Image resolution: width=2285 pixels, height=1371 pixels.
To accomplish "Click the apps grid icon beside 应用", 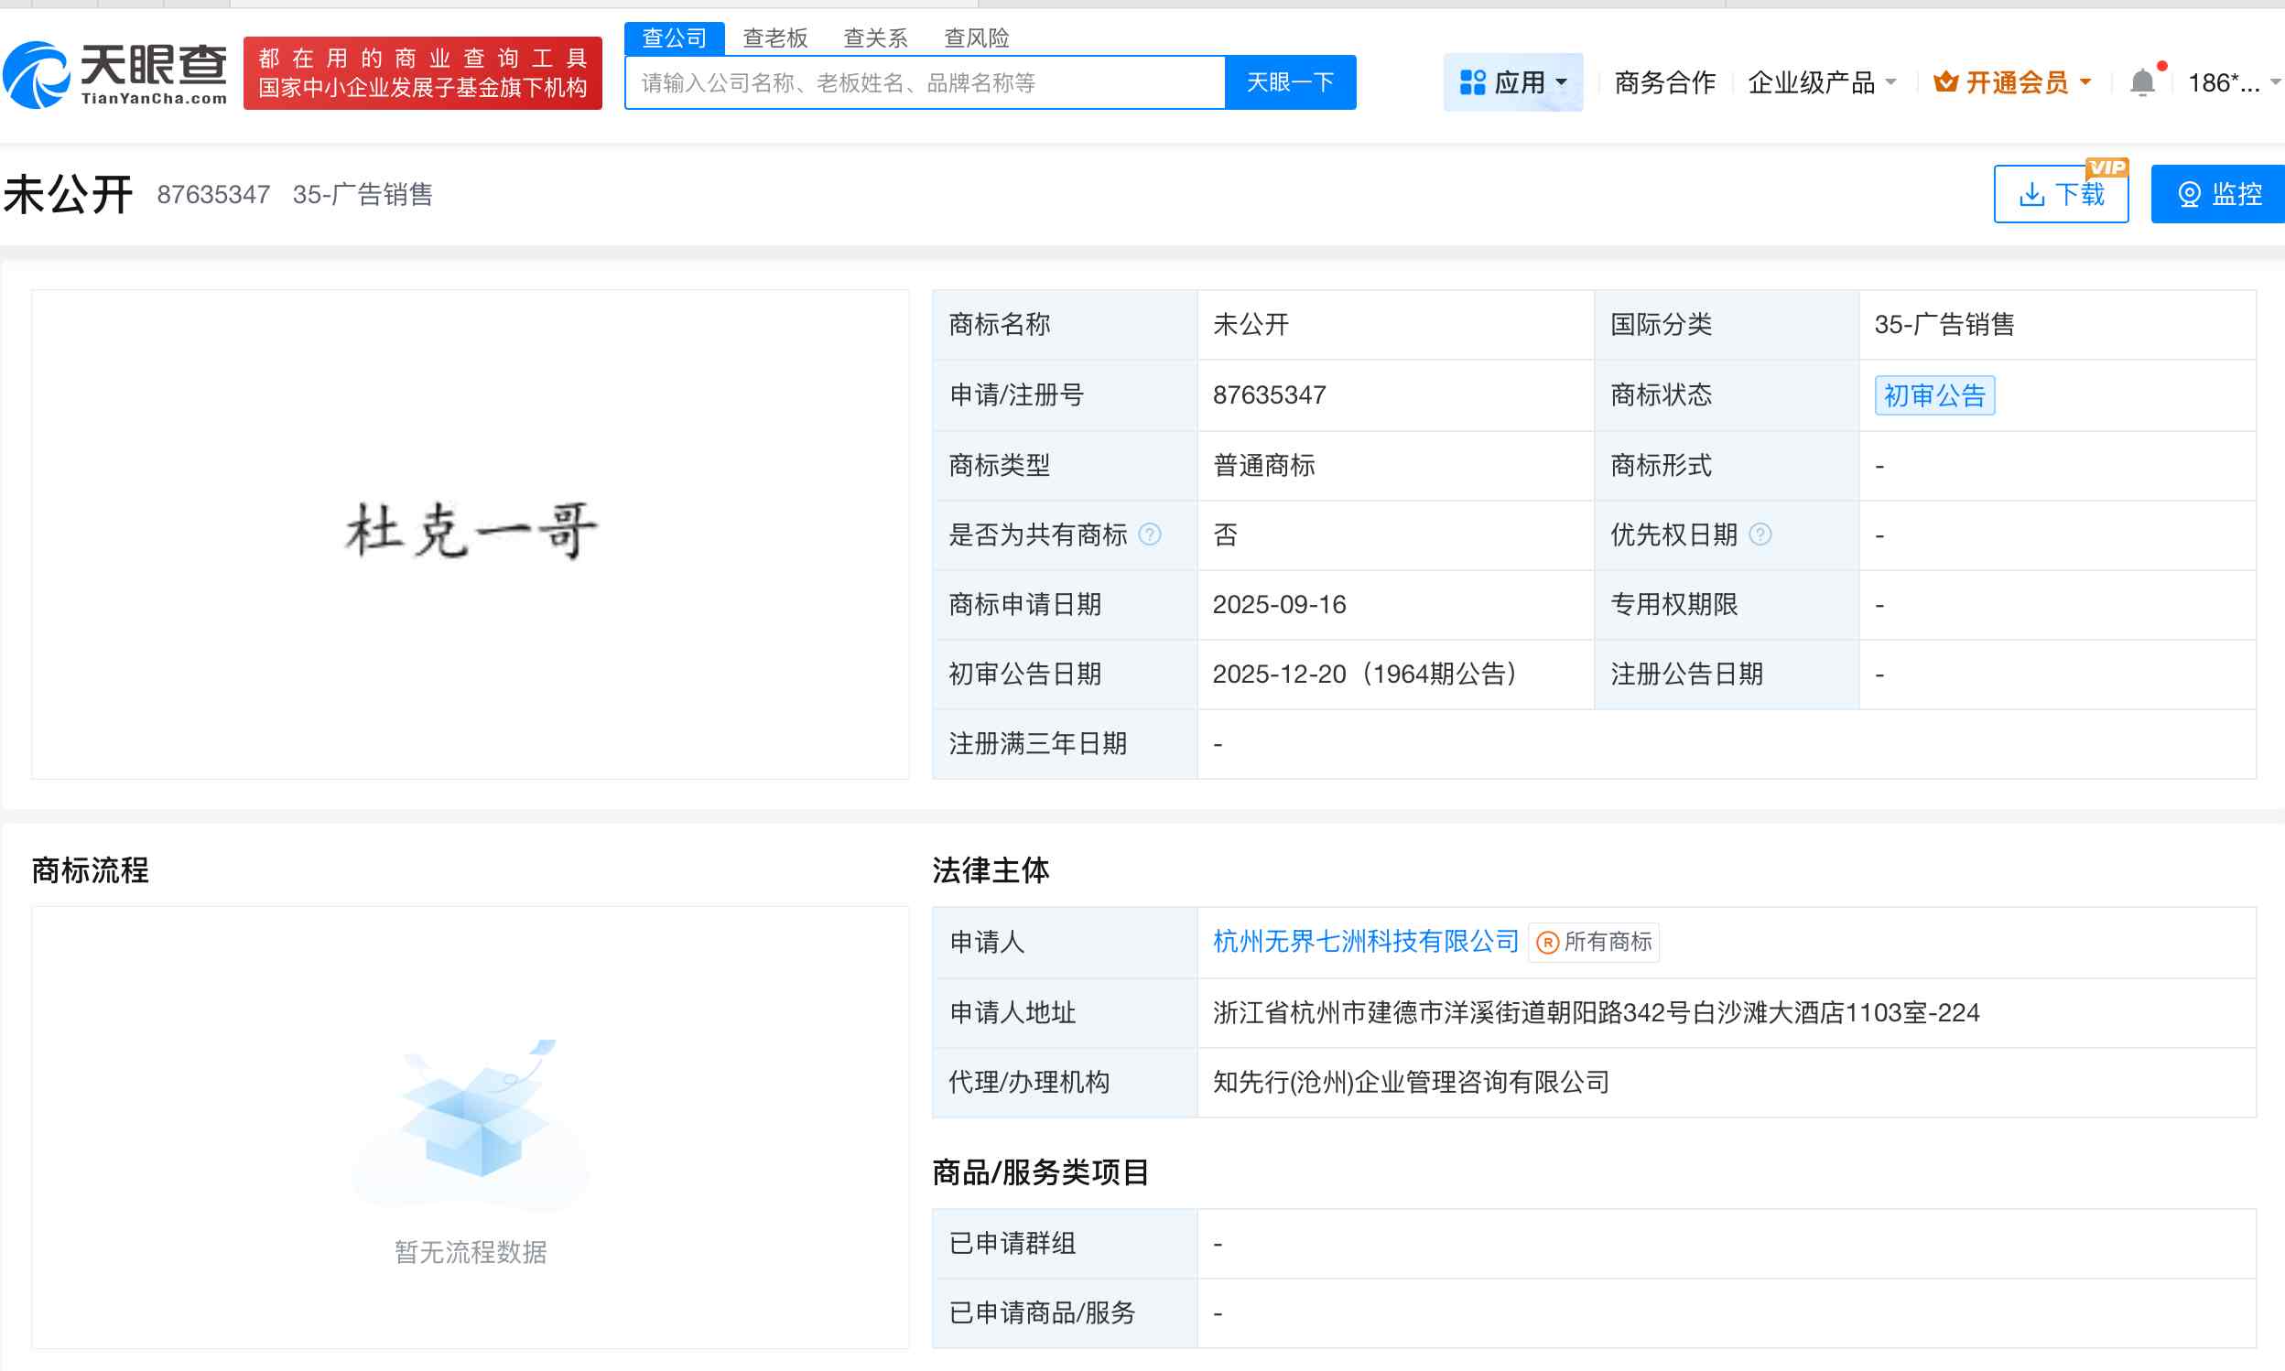I will 1472,81.
